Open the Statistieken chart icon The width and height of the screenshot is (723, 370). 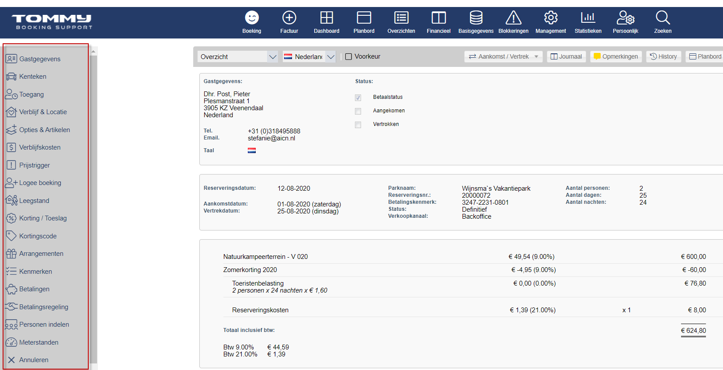coord(588,17)
